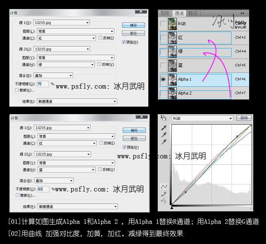Enable 蒙版(K) mask checkbox in top dialog
Image resolution: width=266 pixels, height=244 pixels.
(17, 90)
